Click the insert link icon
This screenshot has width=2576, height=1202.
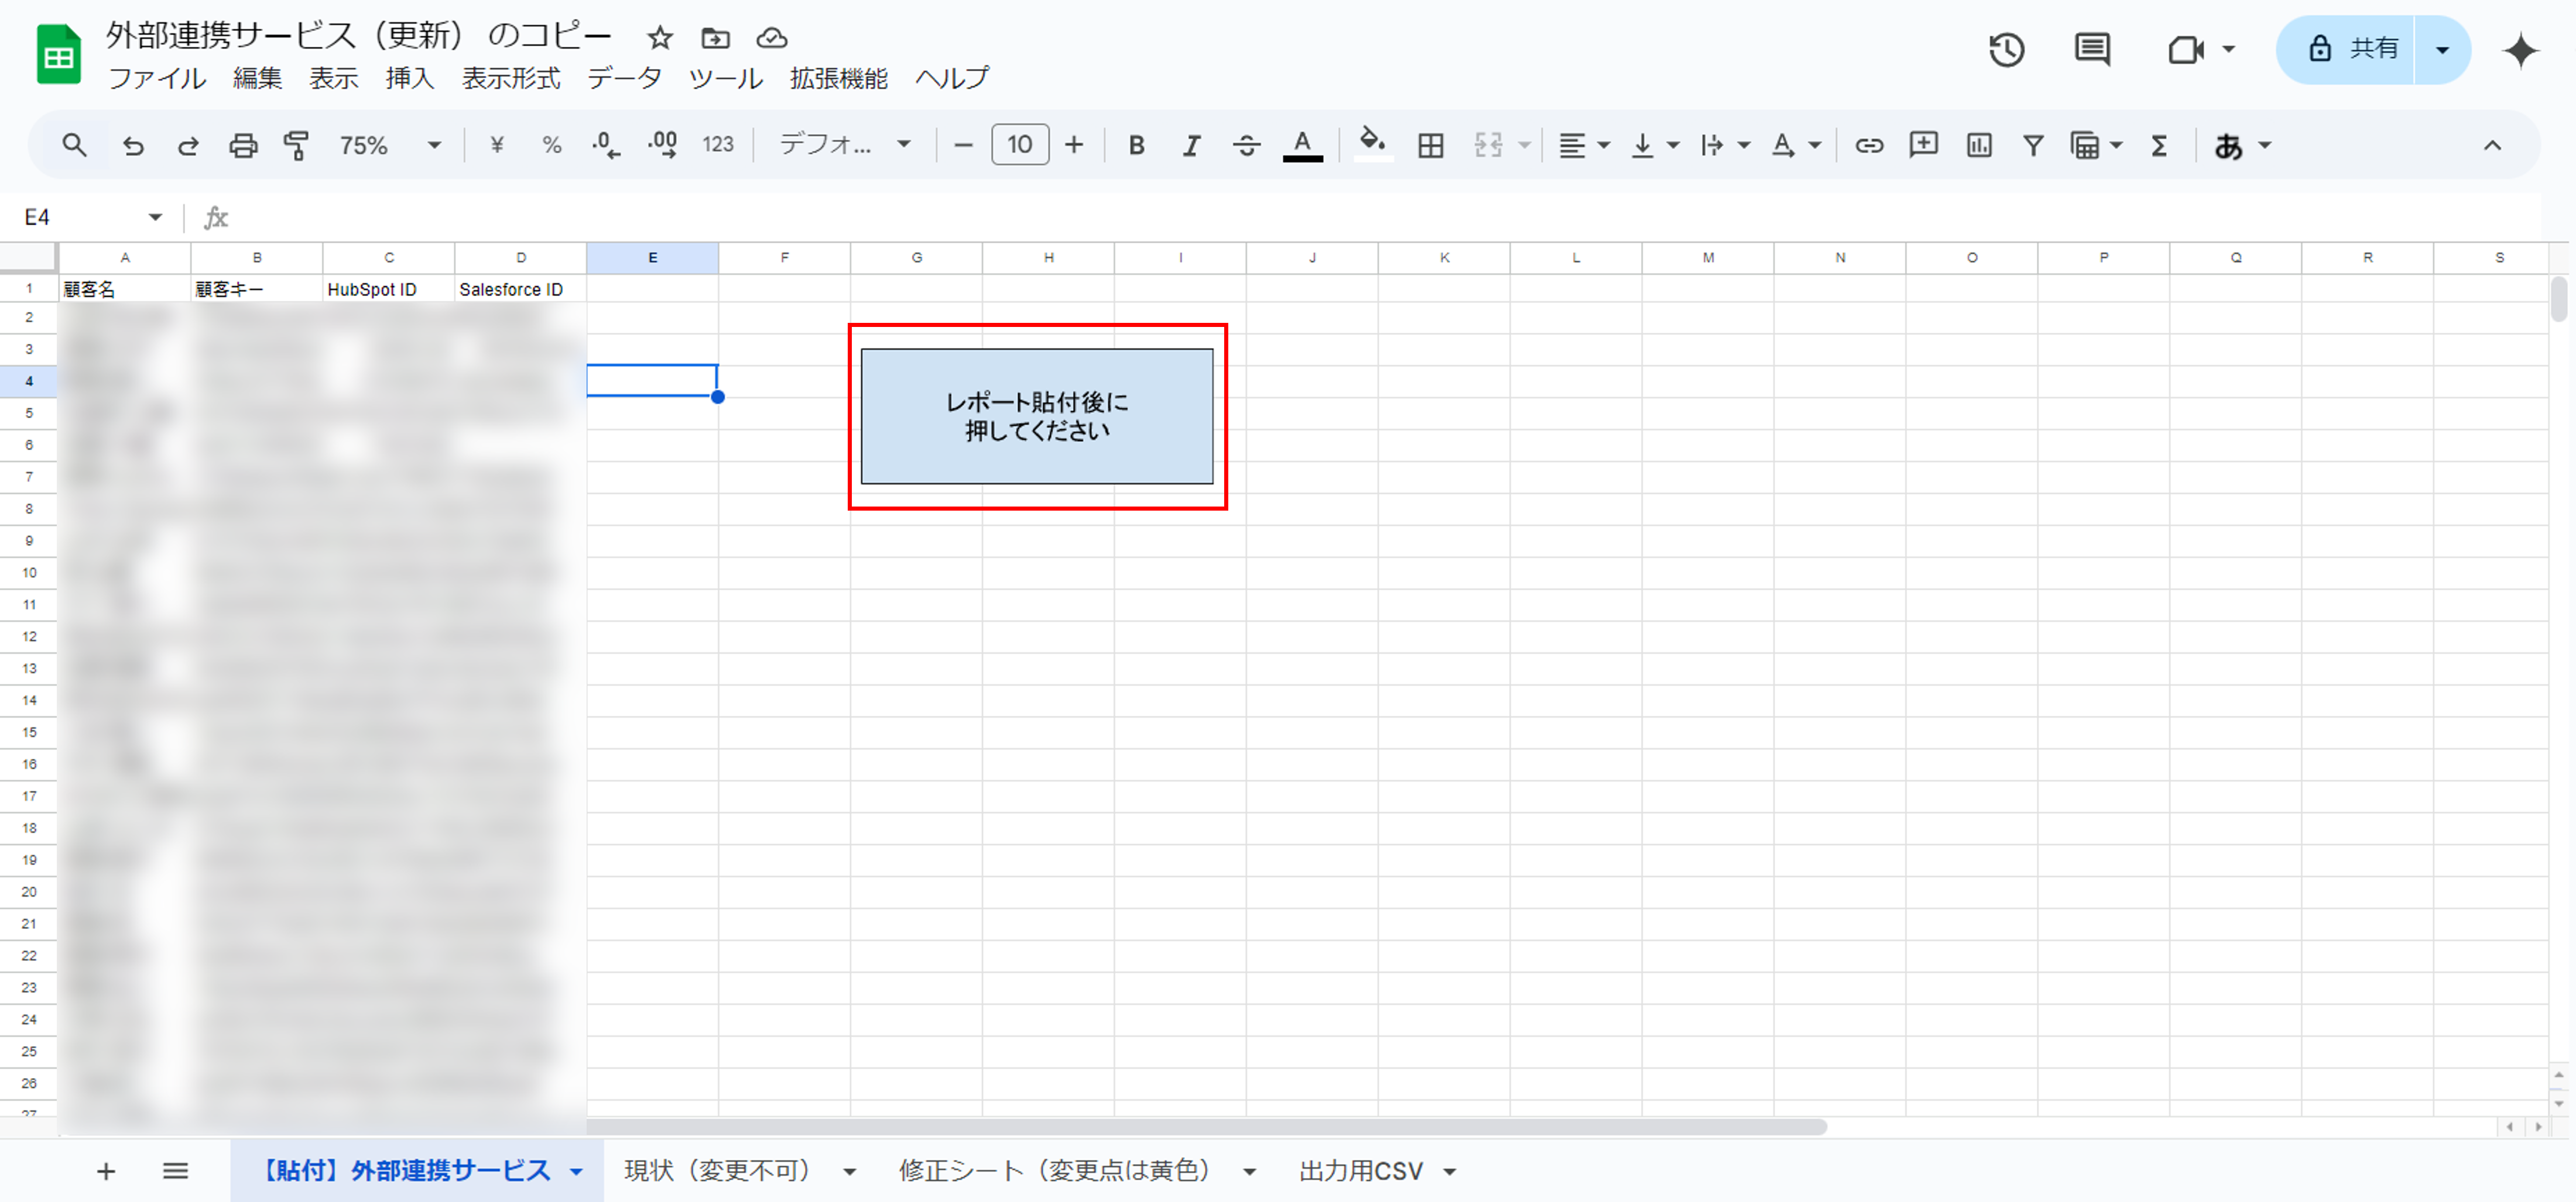pyautogui.click(x=1868, y=145)
